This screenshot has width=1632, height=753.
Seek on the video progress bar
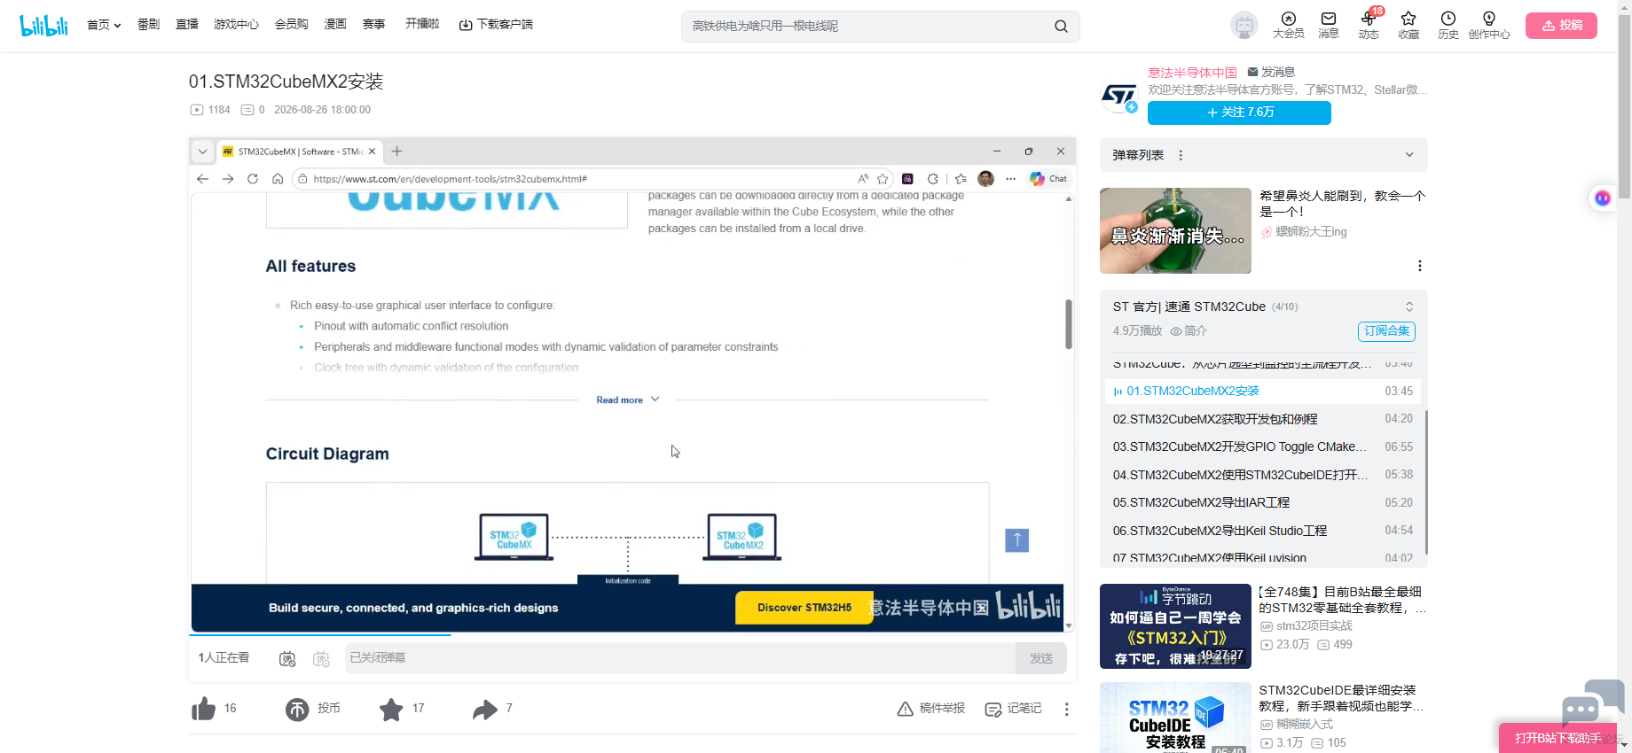(632, 635)
